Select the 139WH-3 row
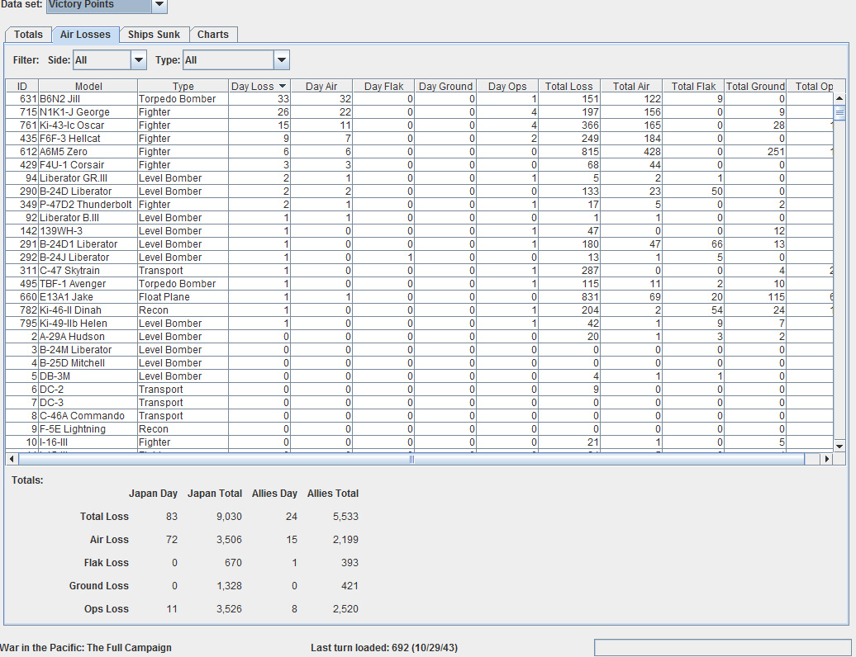The width and height of the screenshot is (856, 657). coord(419,230)
